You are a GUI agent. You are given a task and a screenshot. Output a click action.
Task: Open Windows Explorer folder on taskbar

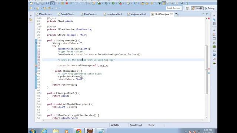(x=56, y=131)
